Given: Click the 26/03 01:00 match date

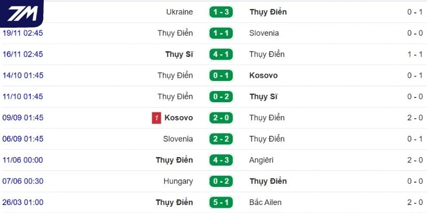Looking at the screenshot, I should [x=23, y=202].
